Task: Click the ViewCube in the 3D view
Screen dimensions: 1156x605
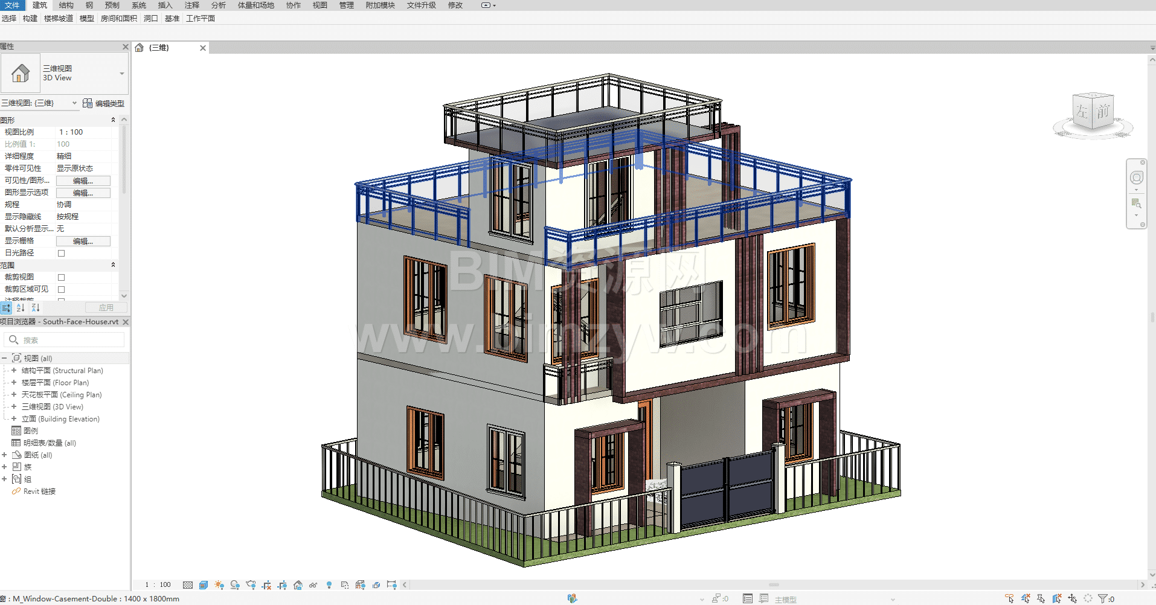Action: [1093, 112]
